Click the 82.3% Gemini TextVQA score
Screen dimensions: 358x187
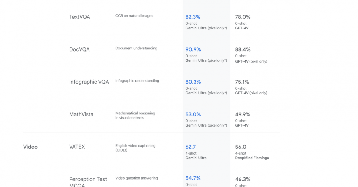[193, 17]
